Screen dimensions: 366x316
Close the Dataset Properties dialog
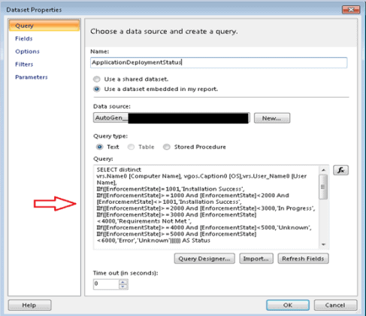pyautogui.click(x=351, y=10)
